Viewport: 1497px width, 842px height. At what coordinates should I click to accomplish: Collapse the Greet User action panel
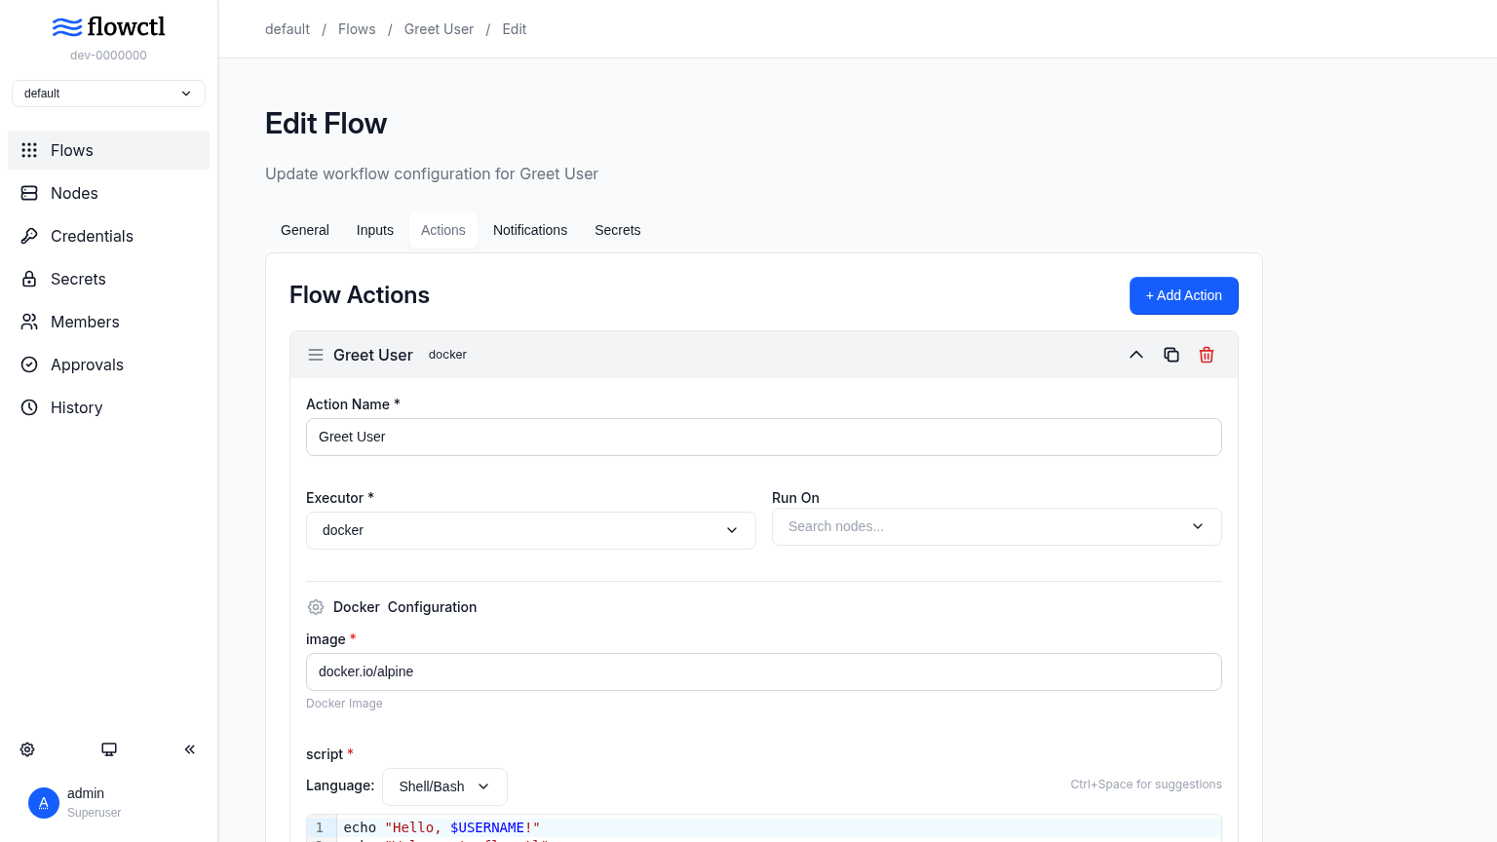click(1136, 355)
